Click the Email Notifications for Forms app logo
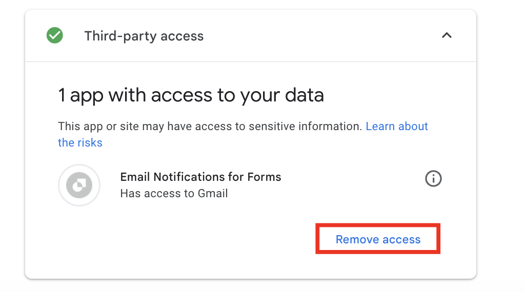The height and width of the screenshot is (292, 525). [x=79, y=185]
